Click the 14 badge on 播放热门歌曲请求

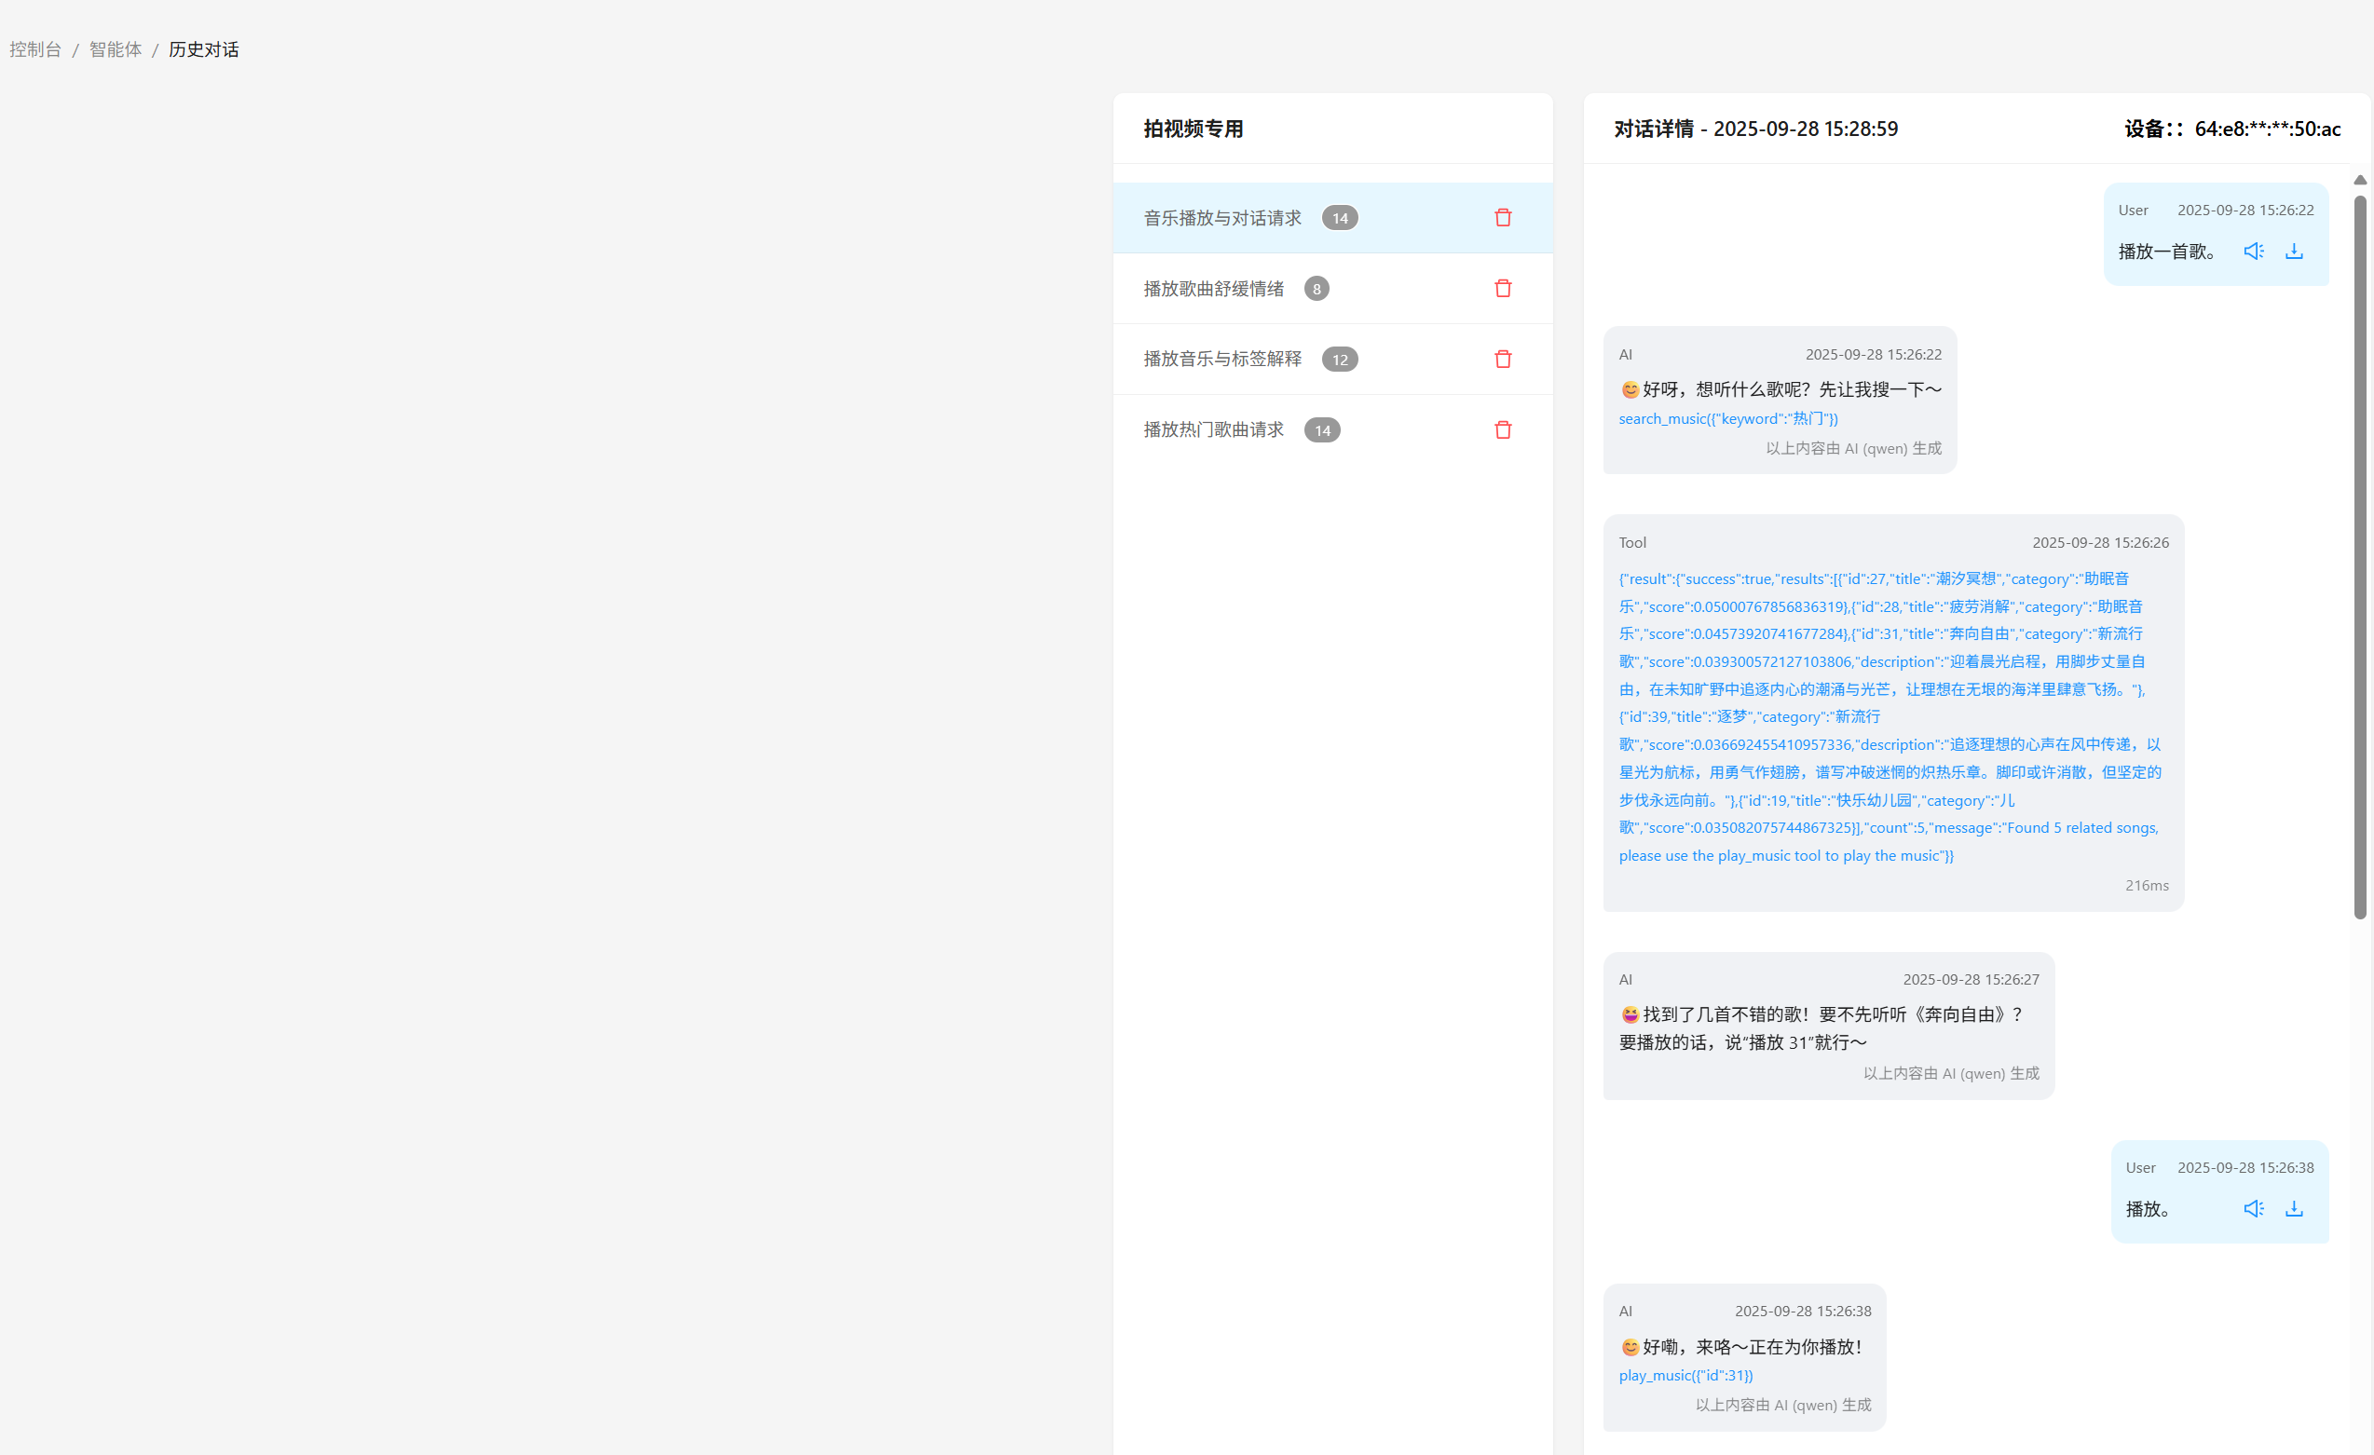1322,430
